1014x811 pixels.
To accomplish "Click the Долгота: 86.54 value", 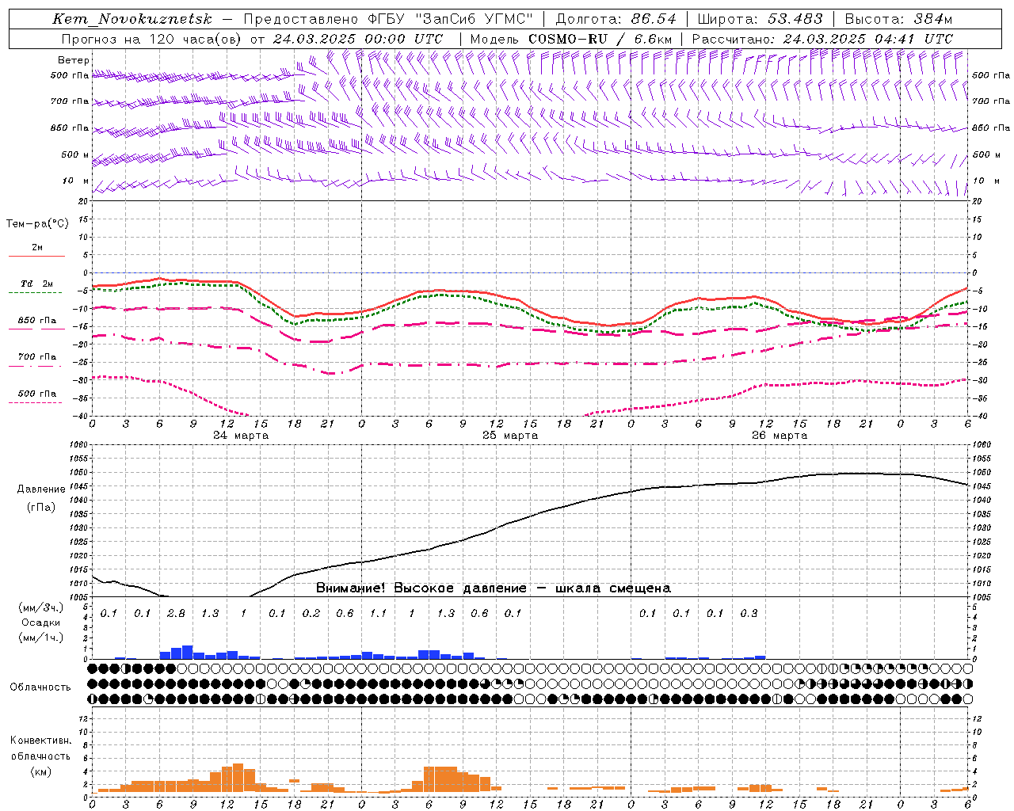I will point(616,19).
